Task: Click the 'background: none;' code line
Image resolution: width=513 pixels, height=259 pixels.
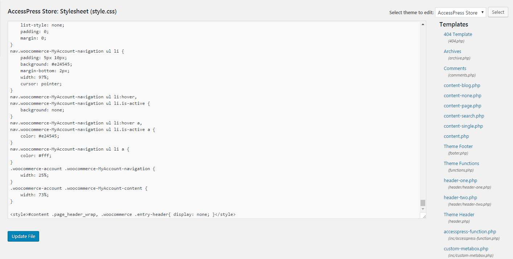Action: pyautogui.click(x=42, y=110)
